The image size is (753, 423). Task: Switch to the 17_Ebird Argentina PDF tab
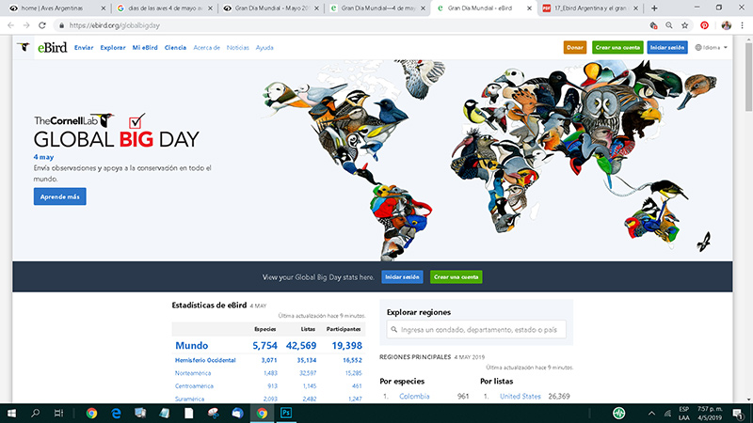588,8
